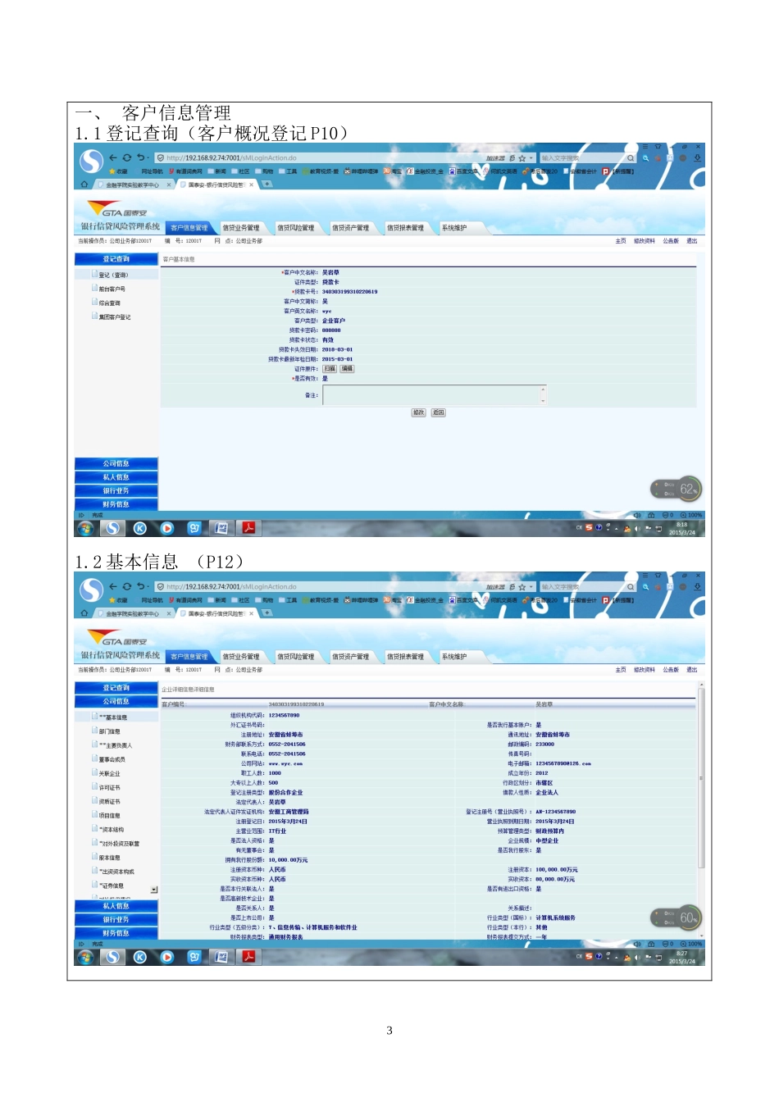The height and width of the screenshot is (1102, 779).
Task: Click 编辑 button beside 证件原件
Action: click(x=347, y=369)
